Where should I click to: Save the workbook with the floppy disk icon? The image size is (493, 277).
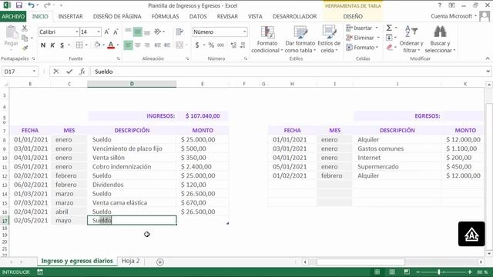point(18,5)
